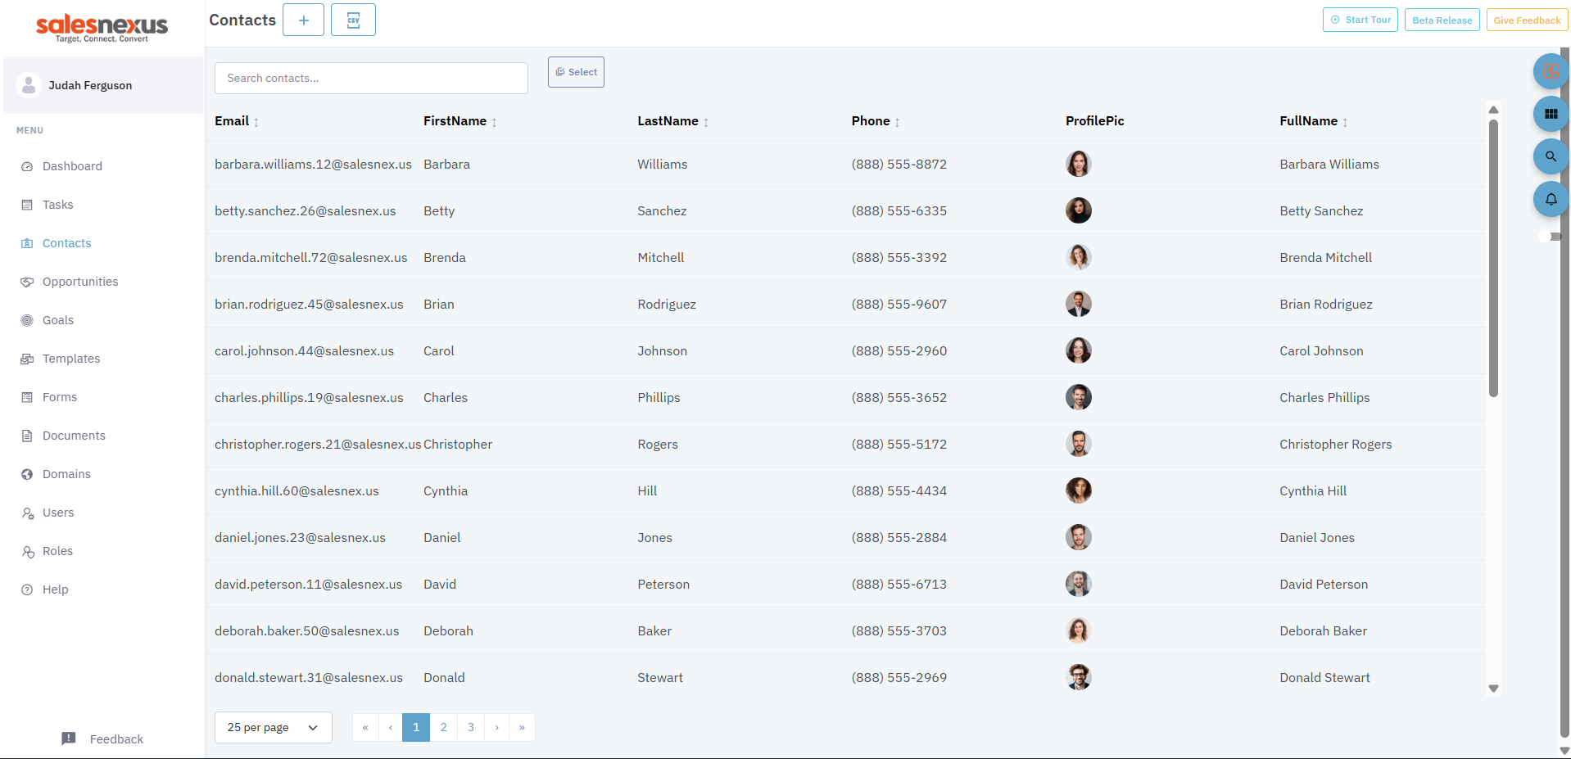Open the grid view floating icon

(1551, 114)
